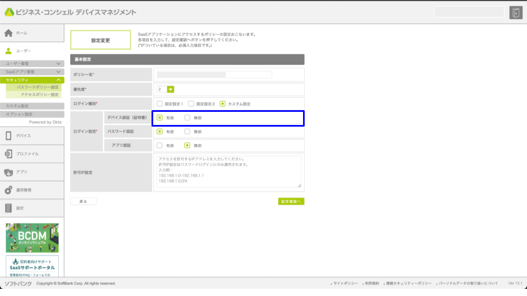Screen dimensions: 527x296
Task: Expand SaaSアプリ管理 section
Action: [x=32, y=72]
